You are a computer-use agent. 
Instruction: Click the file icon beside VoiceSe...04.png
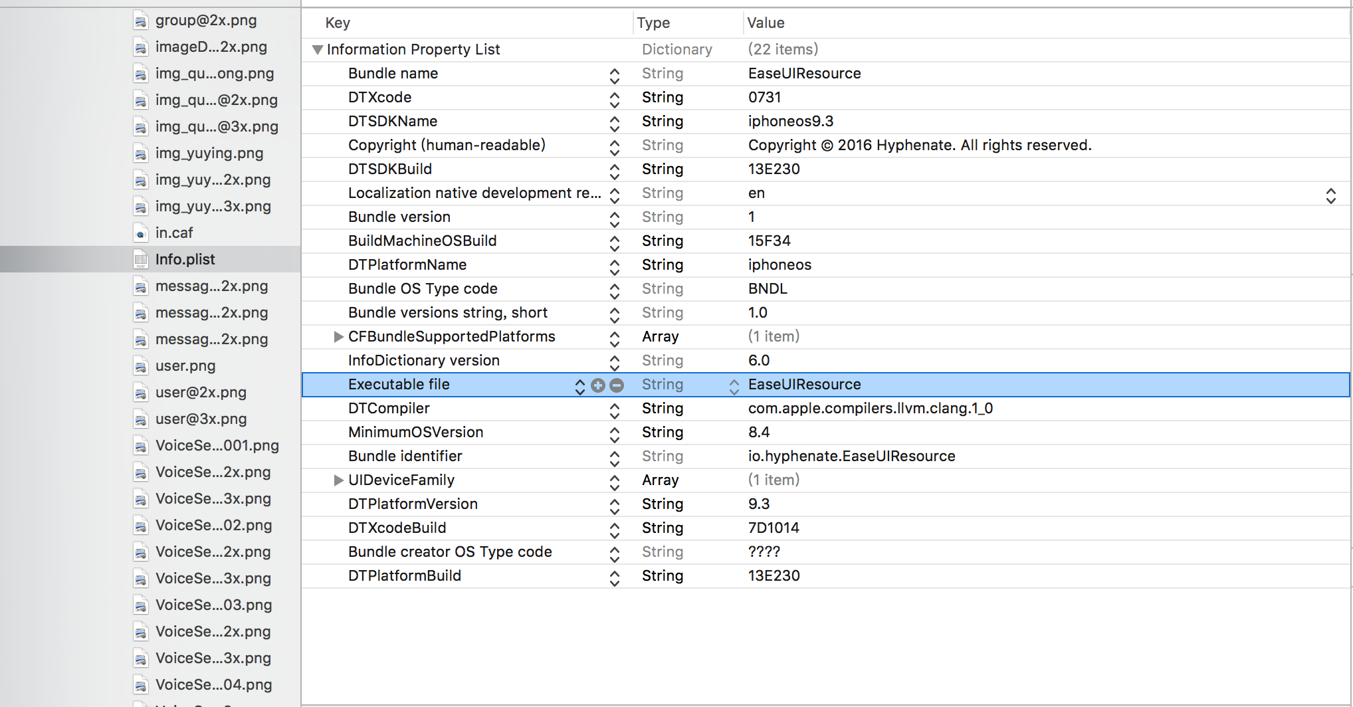[x=140, y=685]
